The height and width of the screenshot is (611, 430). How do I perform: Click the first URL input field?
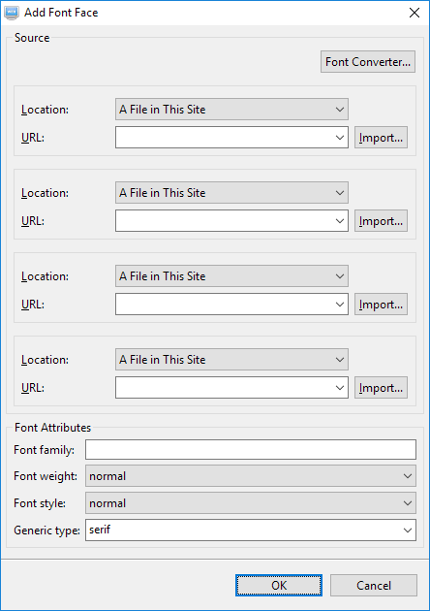click(224, 137)
